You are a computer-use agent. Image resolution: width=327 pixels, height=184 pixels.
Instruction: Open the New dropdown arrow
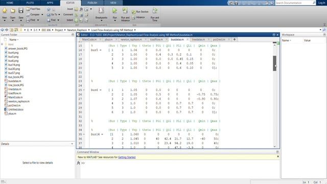click(5, 20)
